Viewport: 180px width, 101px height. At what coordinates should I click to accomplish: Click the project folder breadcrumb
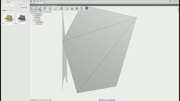8,10
